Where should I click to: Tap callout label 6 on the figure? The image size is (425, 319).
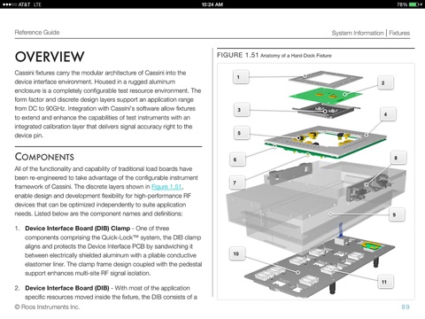click(237, 159)
